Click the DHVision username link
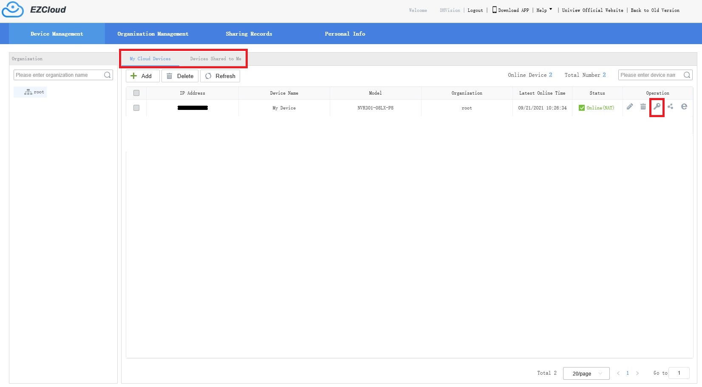702x387 pixels. pyautogui.click(x=450, y=10)
